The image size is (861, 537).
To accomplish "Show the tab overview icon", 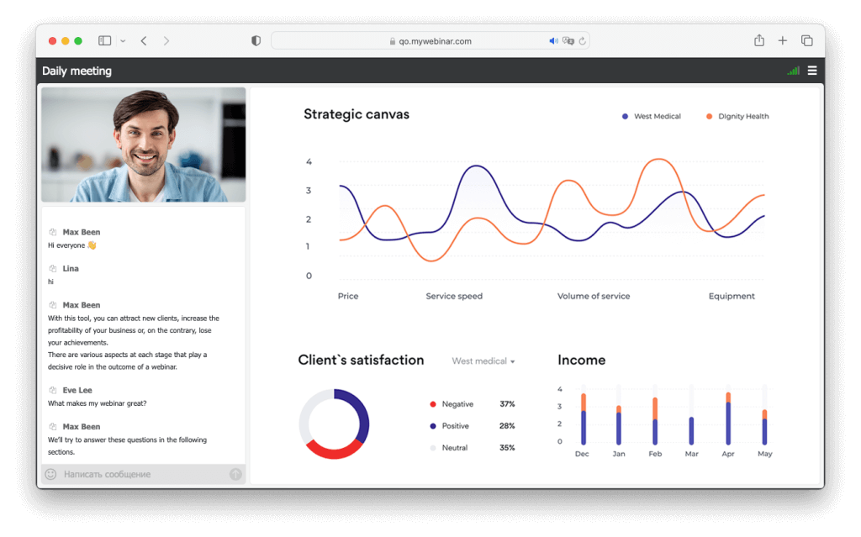I will pos(806,40).
